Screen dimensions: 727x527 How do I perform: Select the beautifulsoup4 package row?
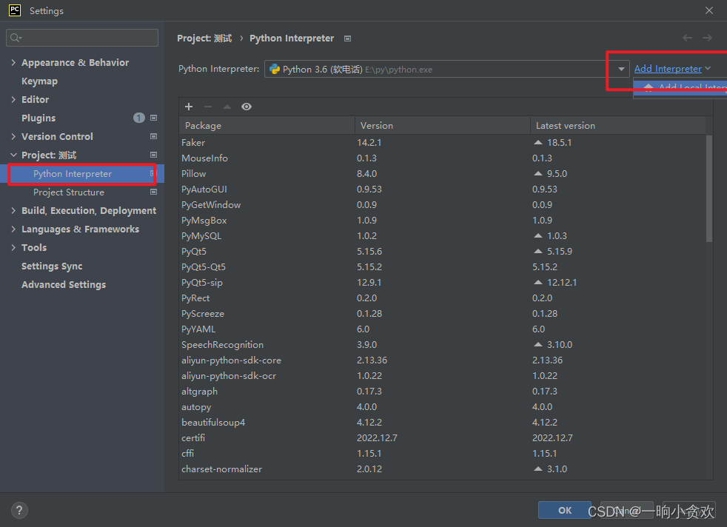point(443,422)
